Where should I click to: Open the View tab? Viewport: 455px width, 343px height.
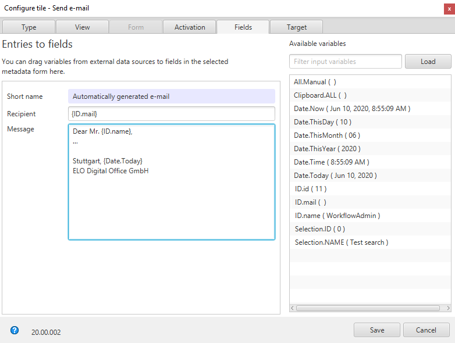click(x=82, y=27)
